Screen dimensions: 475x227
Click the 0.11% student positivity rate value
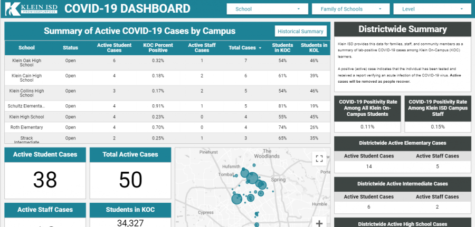tap(367, 126)
